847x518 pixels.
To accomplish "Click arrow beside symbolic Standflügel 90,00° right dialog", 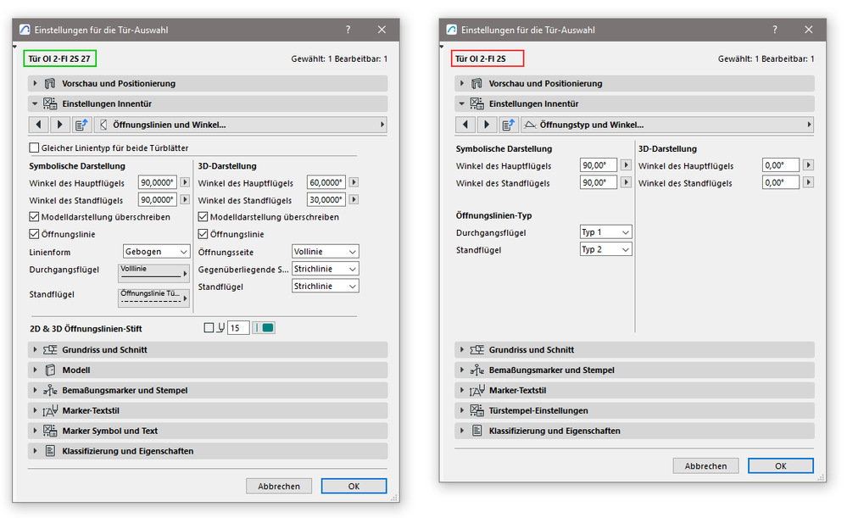I will coord(626,182).
